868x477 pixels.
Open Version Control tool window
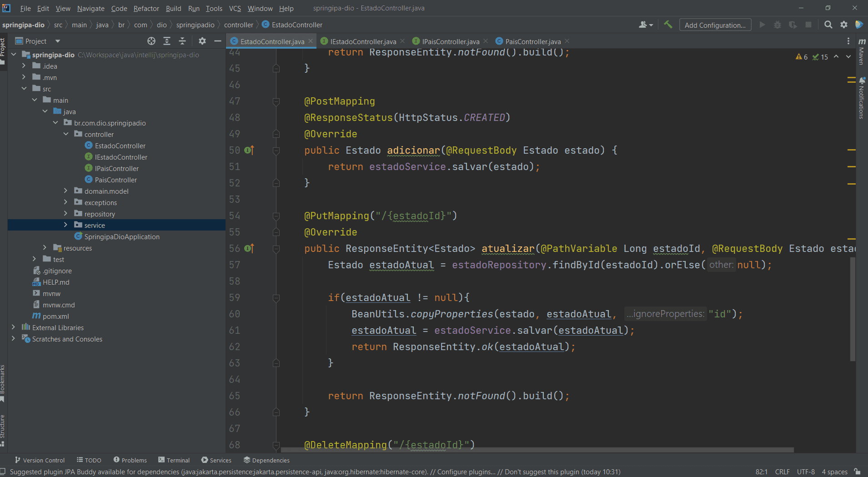coord(40,460)
